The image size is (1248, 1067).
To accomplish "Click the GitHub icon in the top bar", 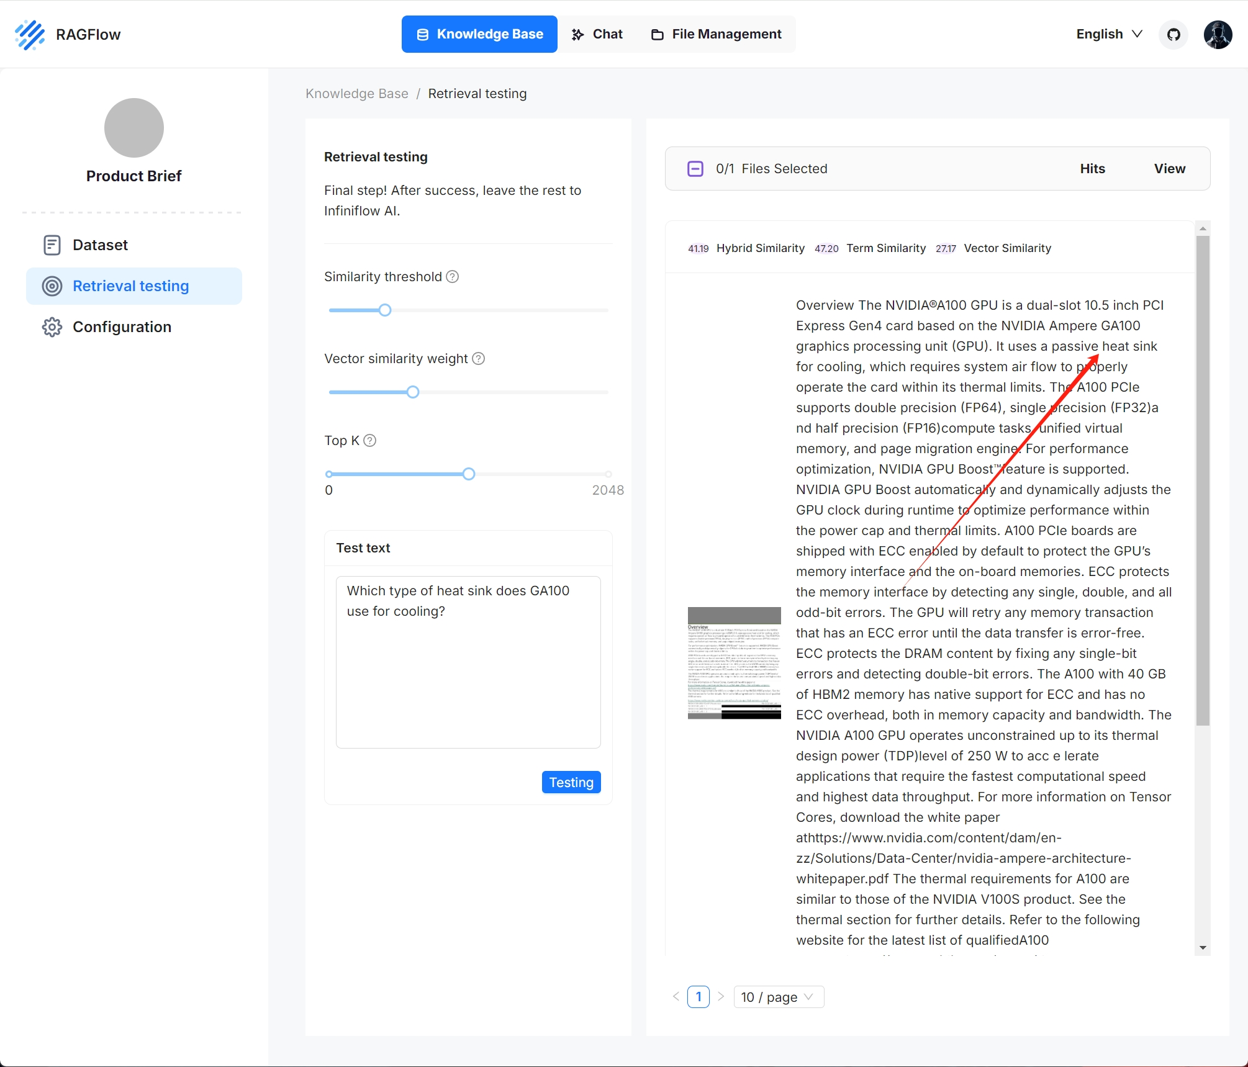I will [x=1175, y=34].
